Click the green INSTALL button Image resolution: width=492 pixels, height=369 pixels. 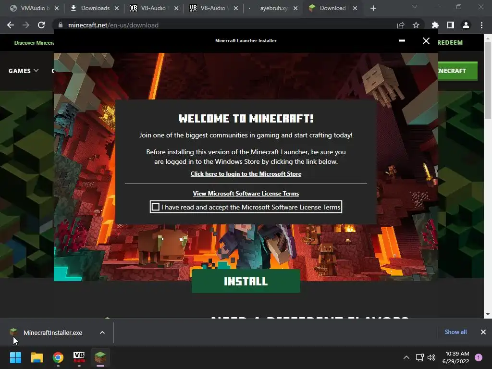[x=246, y=281]
